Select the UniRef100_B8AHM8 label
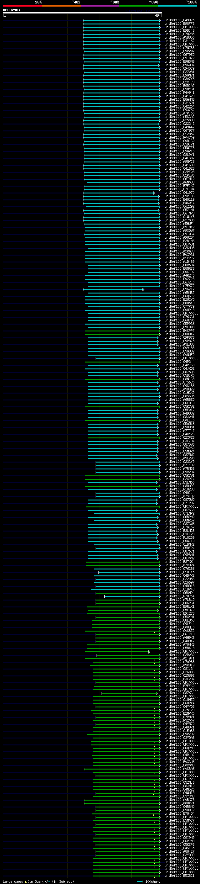This screenshot has width=200, height=884. point(179,99)
